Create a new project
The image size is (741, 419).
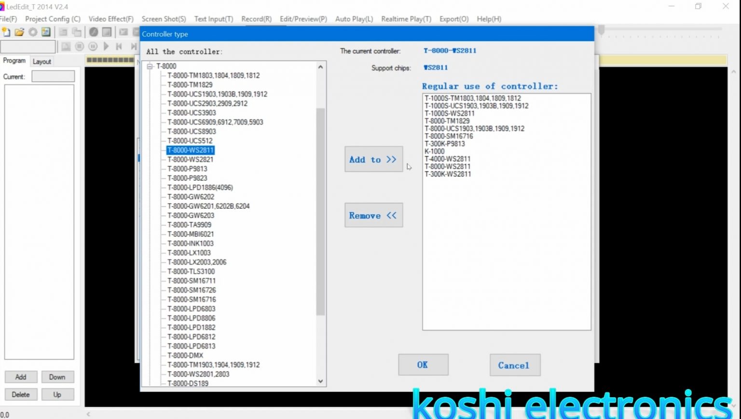(6, 32)
